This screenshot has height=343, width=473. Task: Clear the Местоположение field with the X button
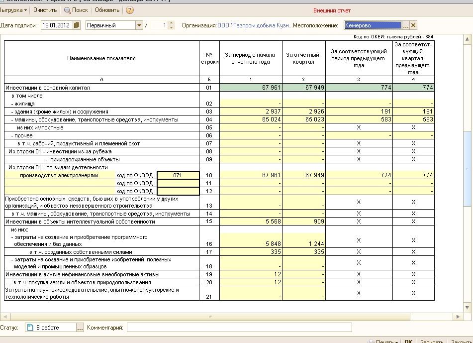click(413, 25)
